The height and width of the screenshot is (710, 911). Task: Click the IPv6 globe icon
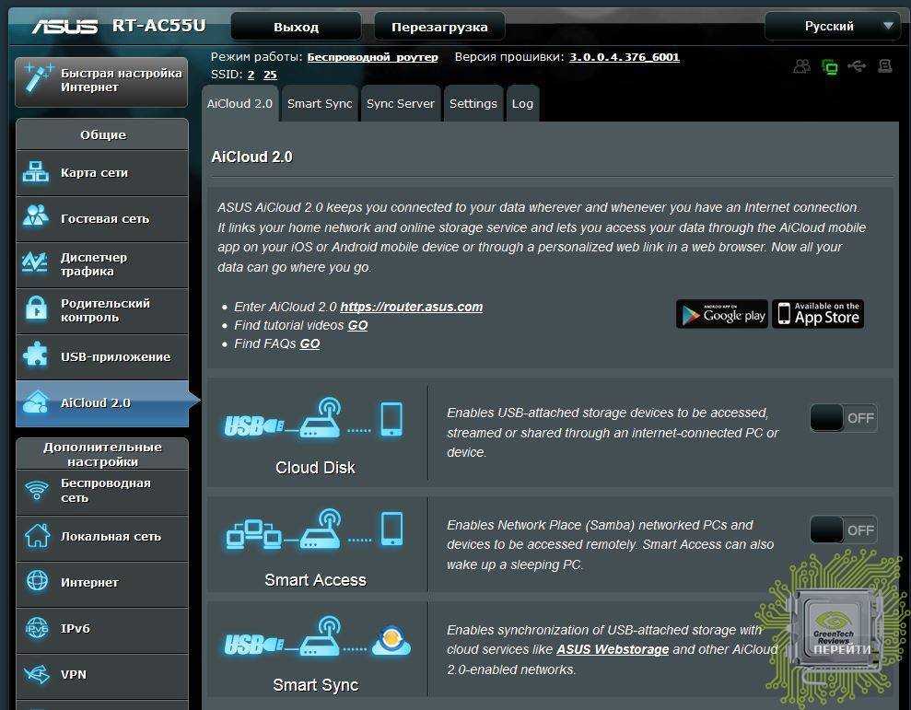[37, 628]
